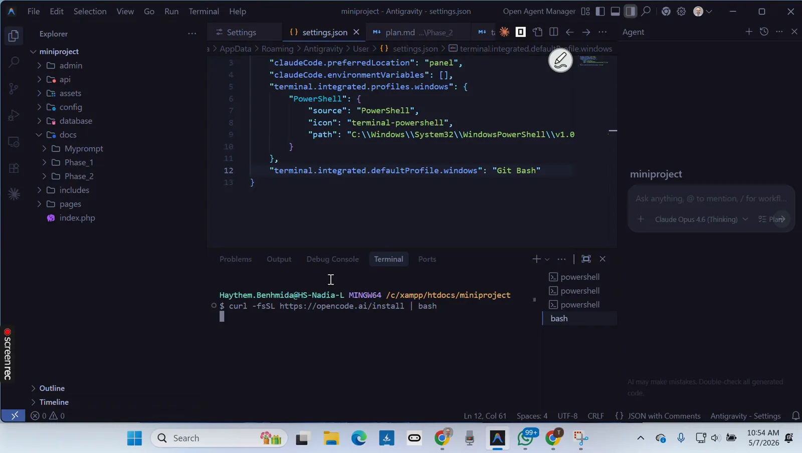Open Explorer more actions ellipsis
Screen dimensions: 802x453
192,34
